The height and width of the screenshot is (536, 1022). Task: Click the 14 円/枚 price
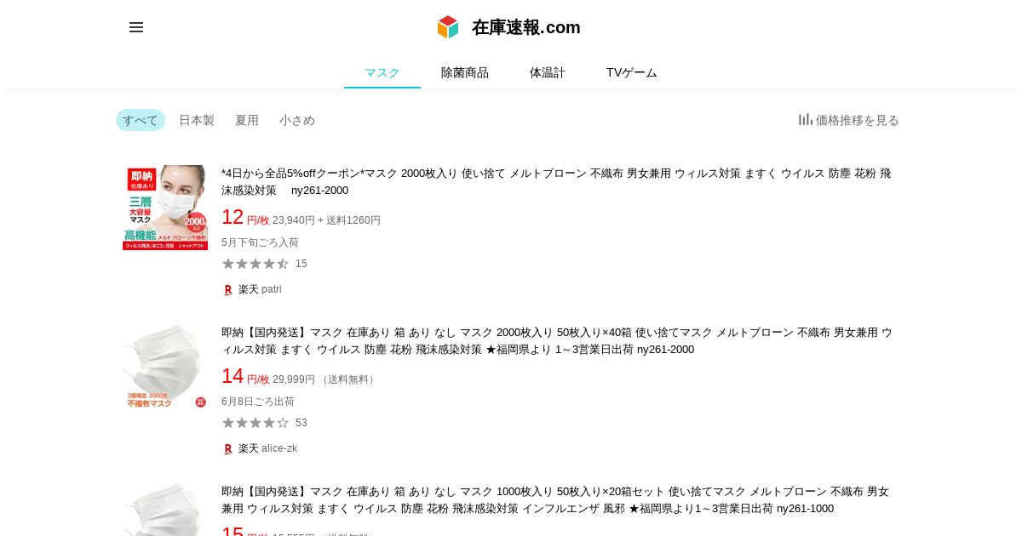[245, 376]
